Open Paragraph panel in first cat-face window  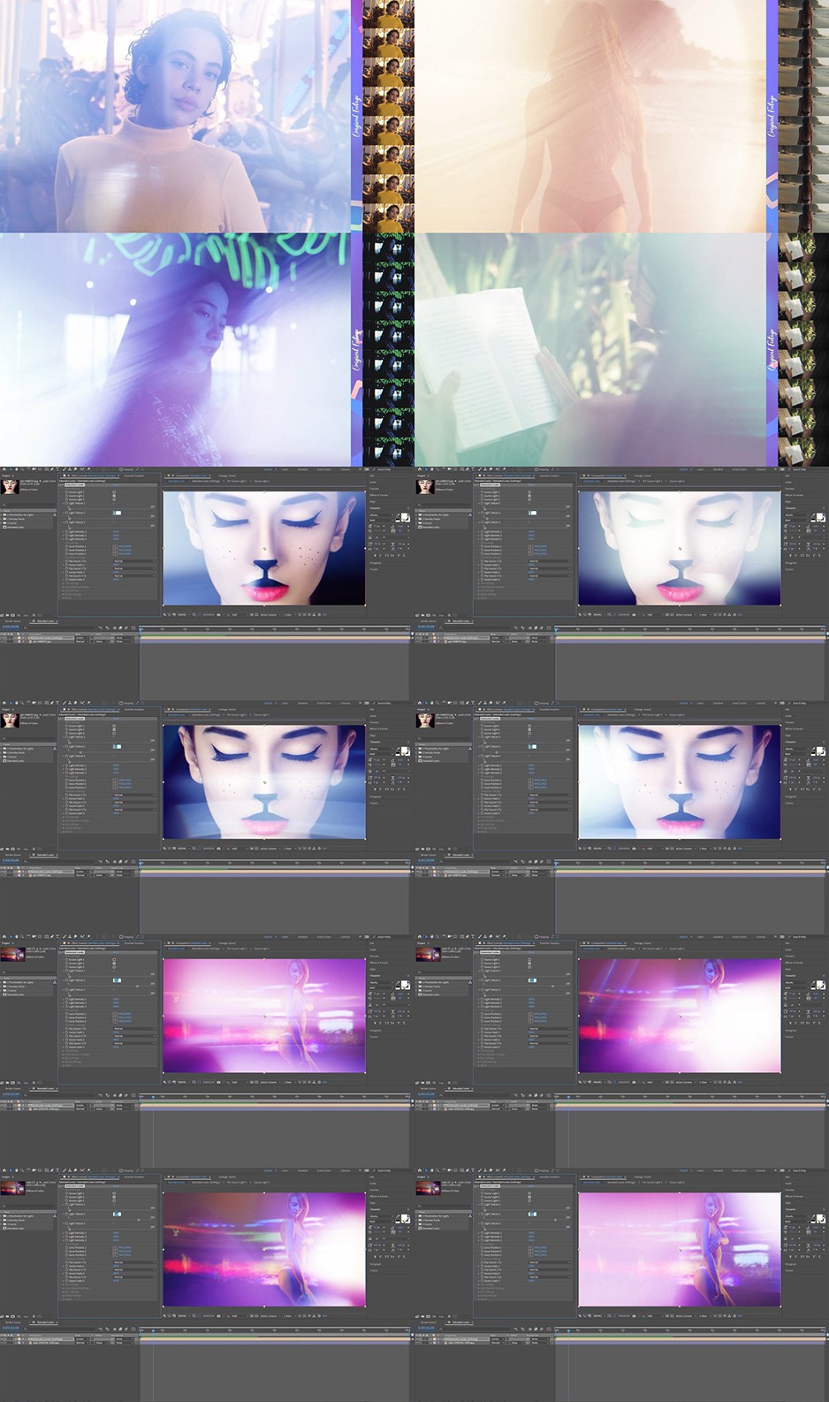pyautogui.click(x=375, y=563)
